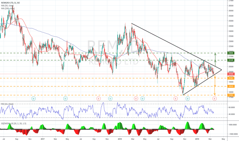Click the 2018 label on the time axis

click(120, 139)
